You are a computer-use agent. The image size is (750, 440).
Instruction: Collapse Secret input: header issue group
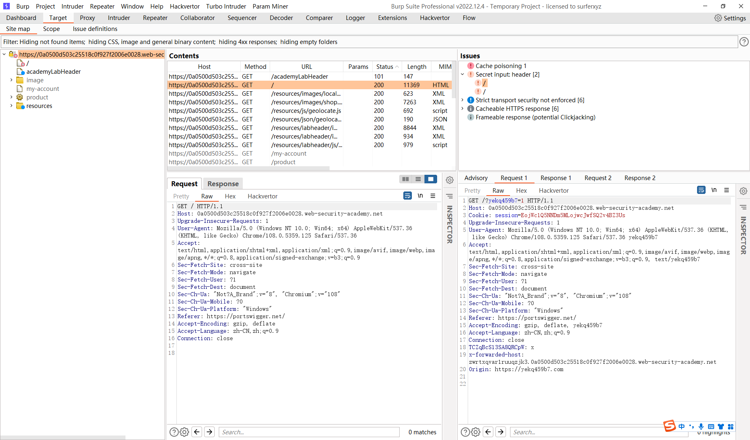(x=463, y=75)
